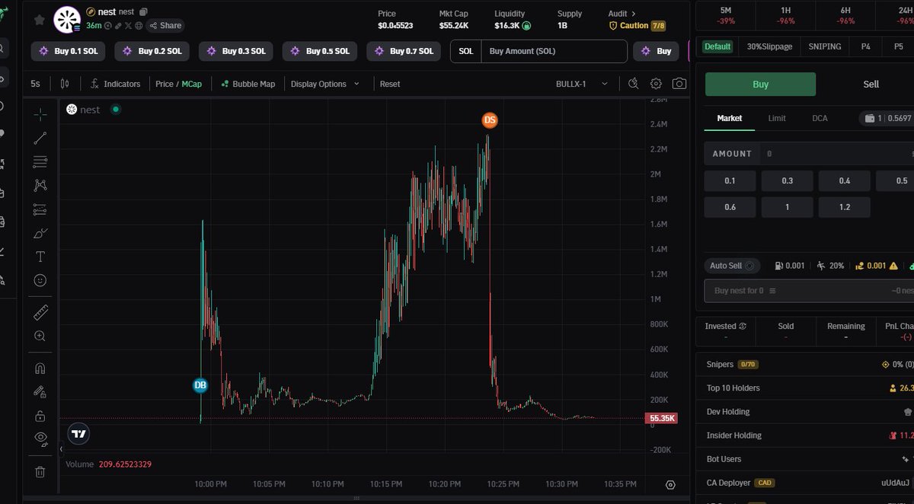Take a chart snapshot with camera icon
The height and width of the screenshot is (504, 914).
[x=679, y=84]
